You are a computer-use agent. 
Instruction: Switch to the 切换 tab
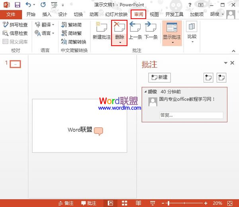coord(78,14)
